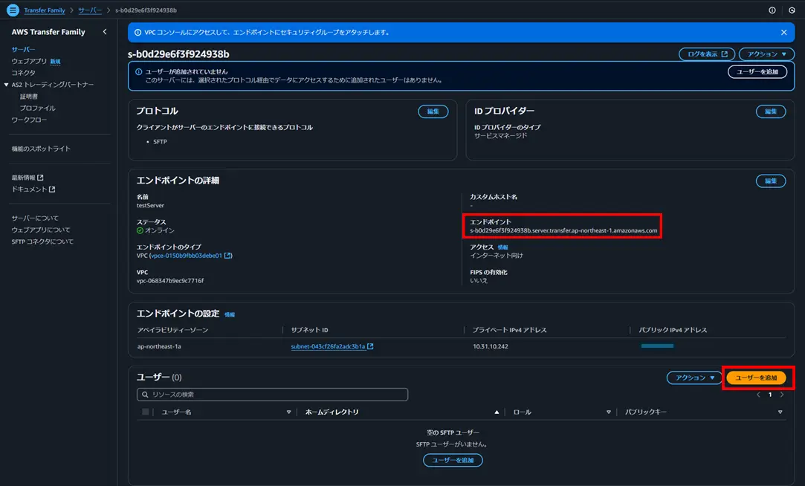
Task: Click the info icon in the top bar
Action: [x=772, y=10]
